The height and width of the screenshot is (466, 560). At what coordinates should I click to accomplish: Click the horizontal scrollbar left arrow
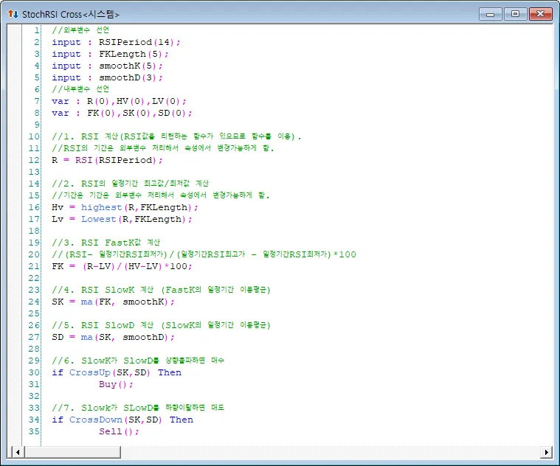coord(18,453)
